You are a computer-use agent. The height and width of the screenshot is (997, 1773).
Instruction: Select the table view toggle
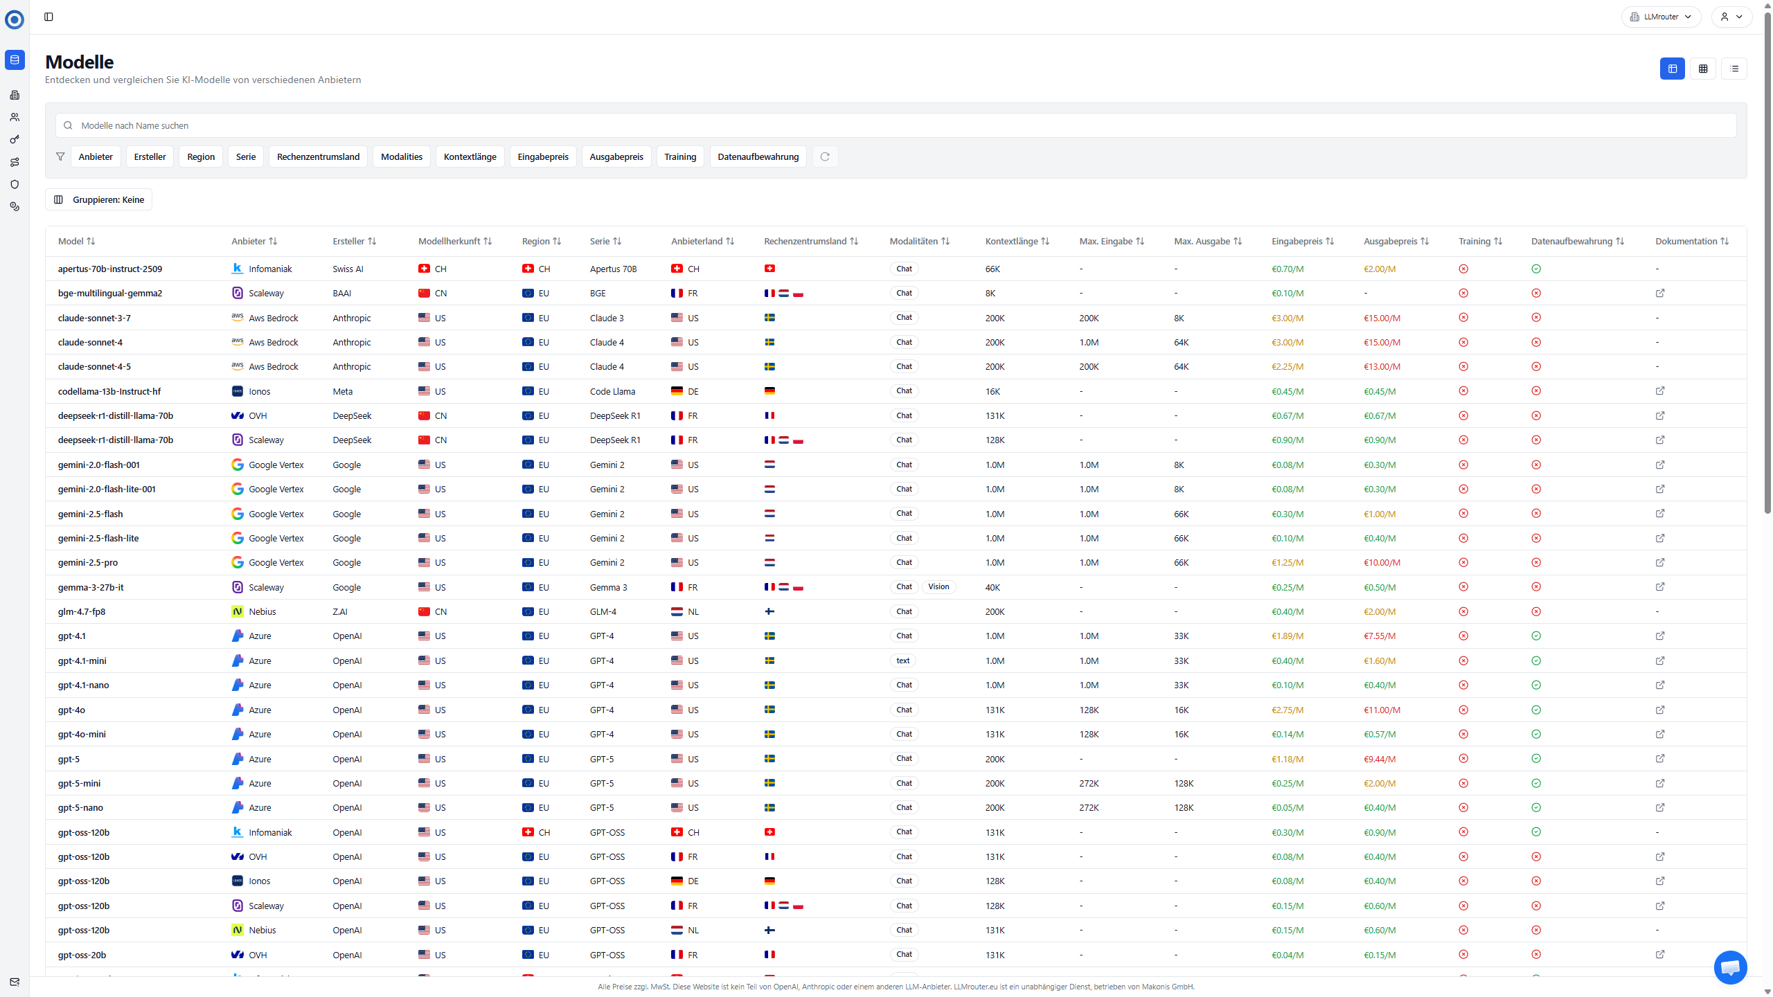pos(1673,69)
